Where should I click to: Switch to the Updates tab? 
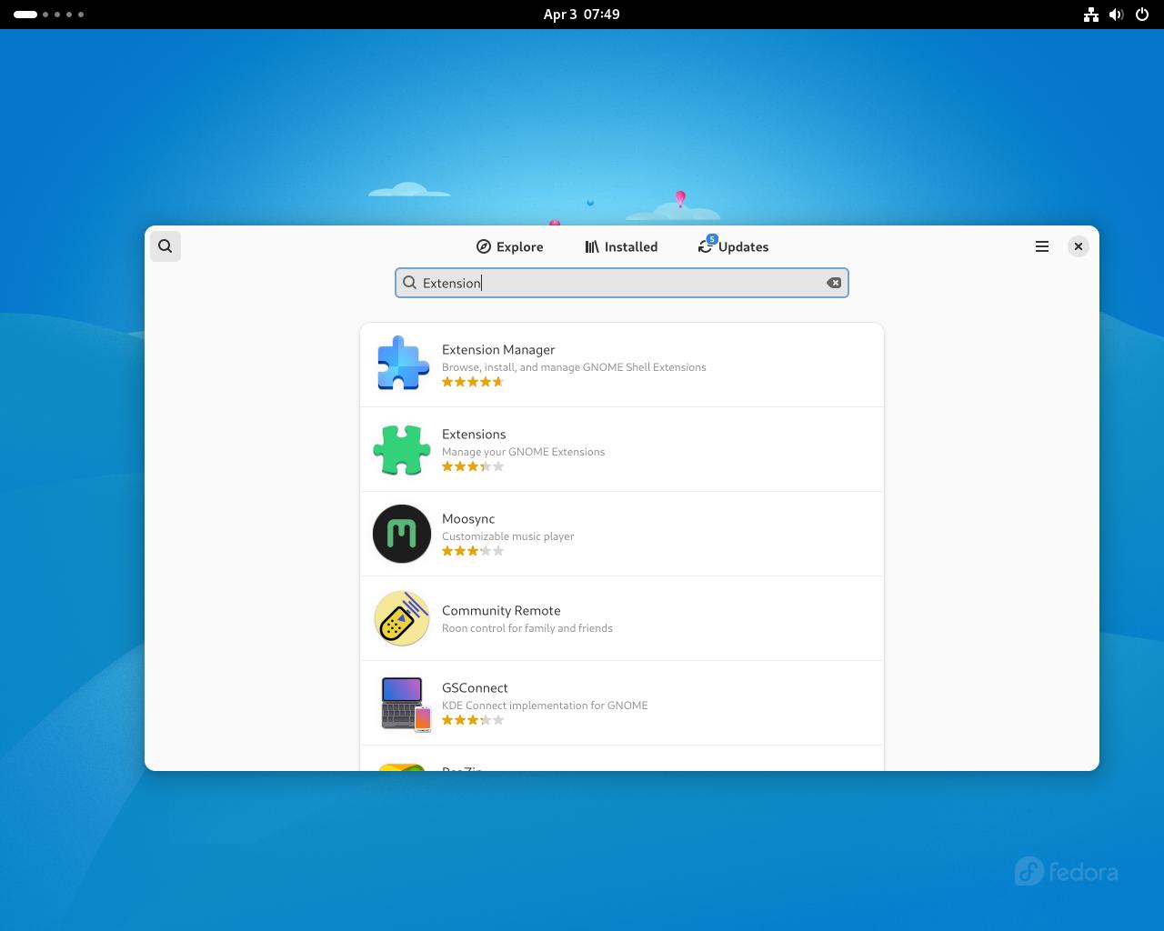(733, 246)
